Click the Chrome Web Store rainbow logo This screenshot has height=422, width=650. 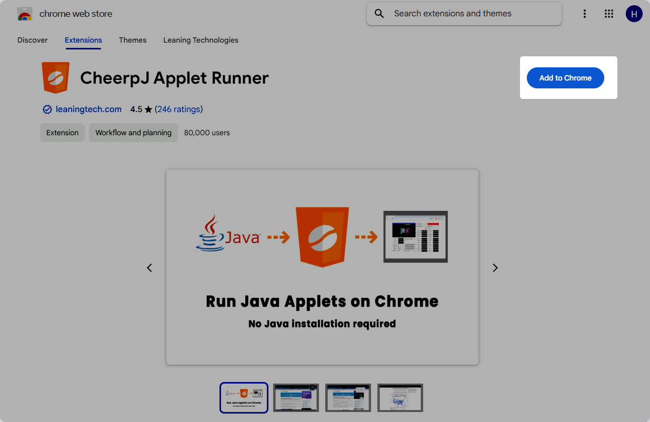click(x=25, y=14)
